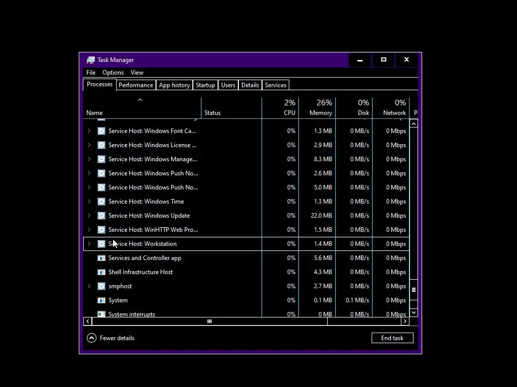Maximize the Task Manager window
The image size is (517, 387).
(x=384, y=60)
